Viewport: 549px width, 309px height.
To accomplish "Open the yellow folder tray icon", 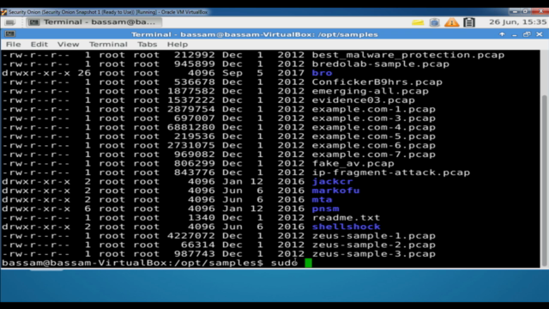I will coord(418,23).
